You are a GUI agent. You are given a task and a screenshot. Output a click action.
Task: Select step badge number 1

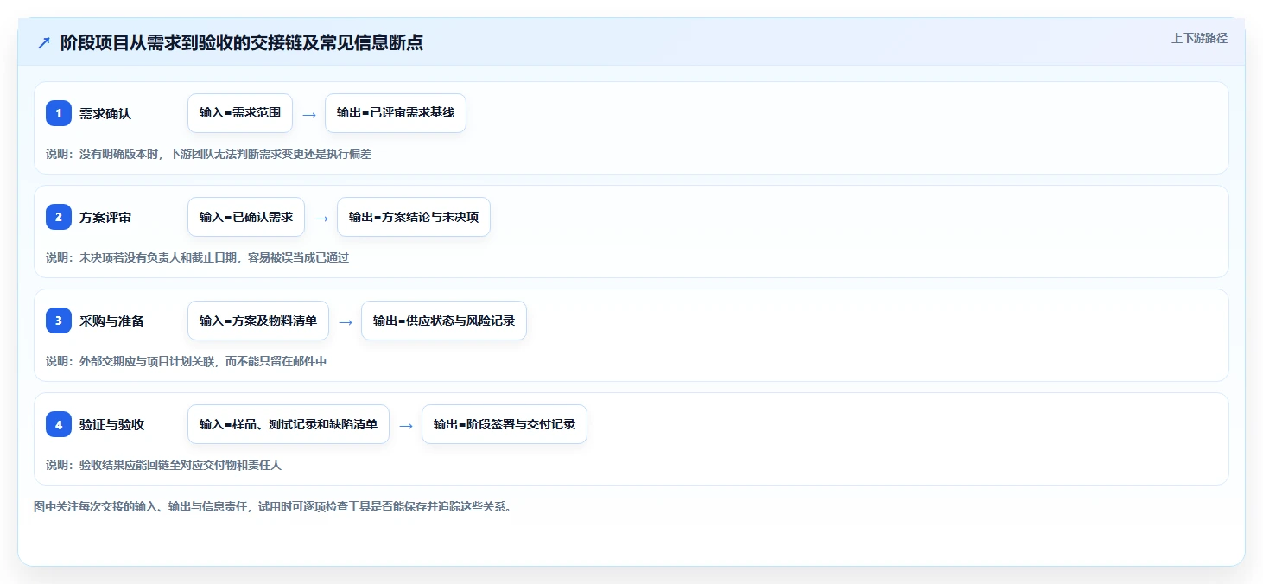click(59, 113)
